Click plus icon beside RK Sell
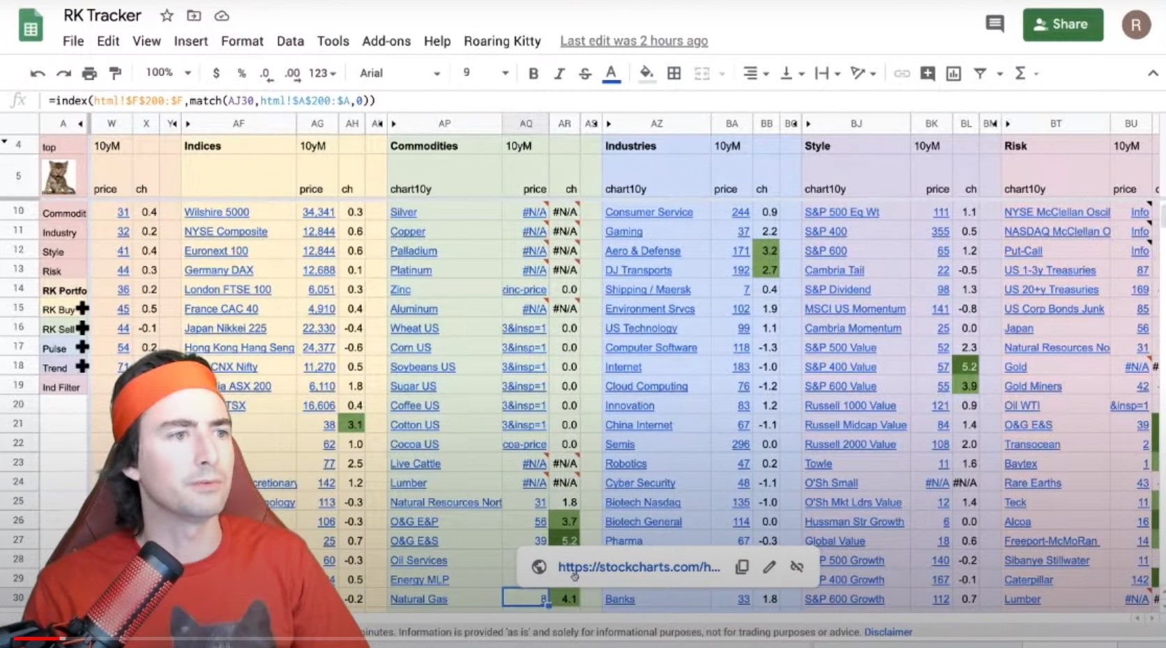This screenshot has width=1166, height=648. (x=82, y=328)
